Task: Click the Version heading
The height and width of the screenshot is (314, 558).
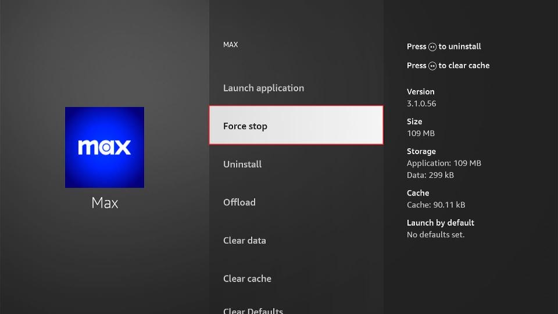Action: [x=421, y=91]
